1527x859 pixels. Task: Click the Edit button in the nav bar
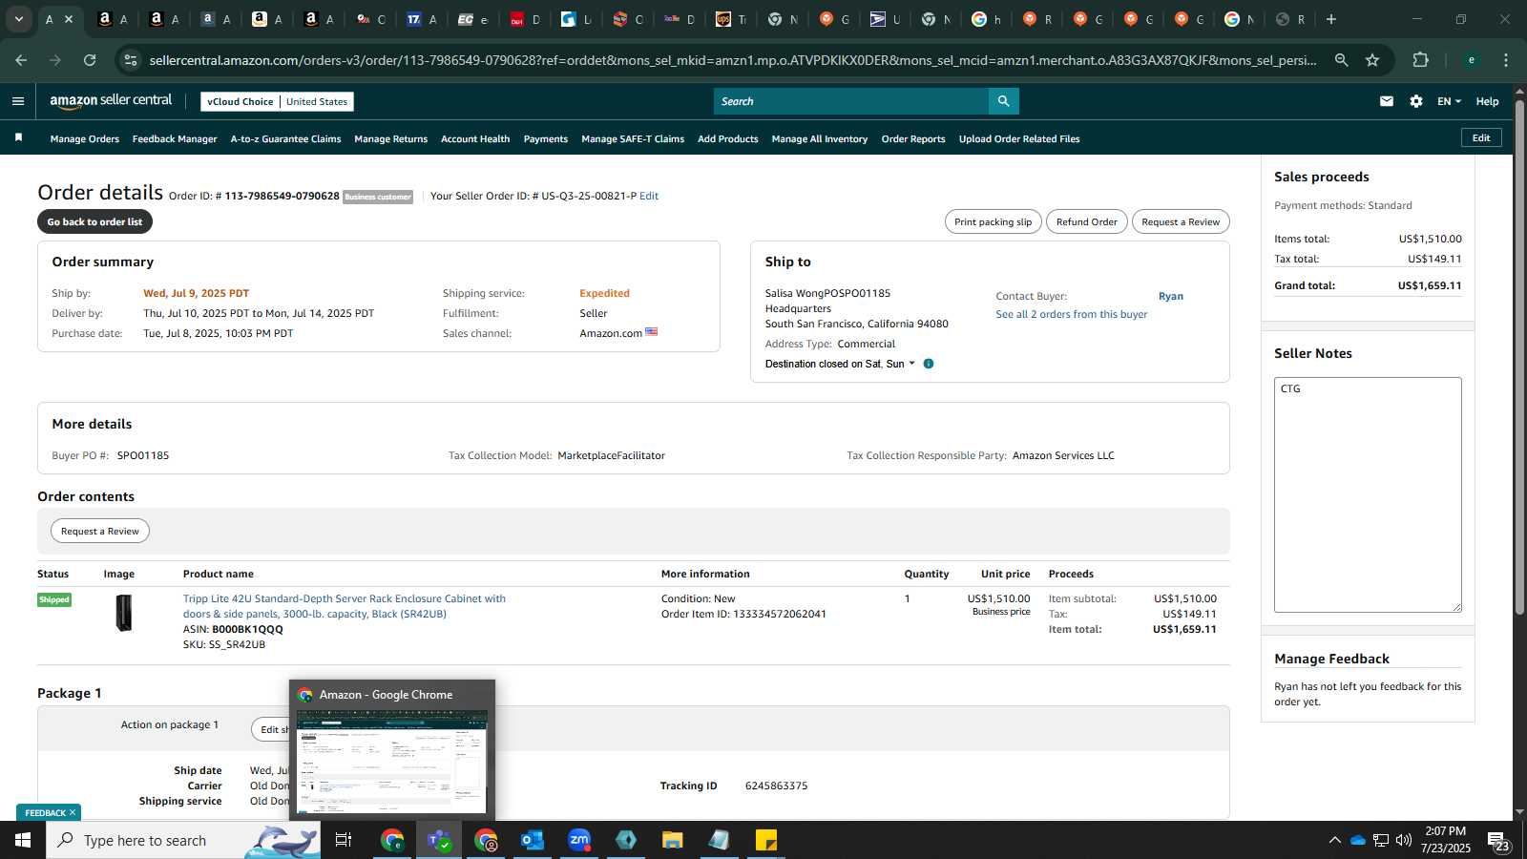tap(1481, 137)
